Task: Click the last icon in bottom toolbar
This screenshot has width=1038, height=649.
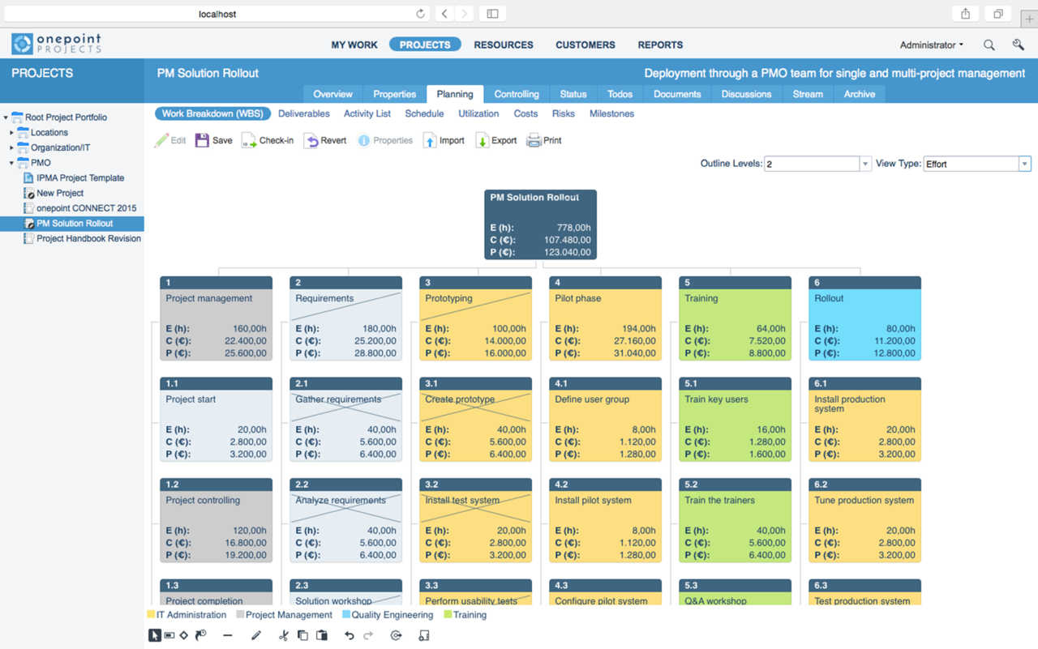Action: pyautogui.click(x=423, y=635)
